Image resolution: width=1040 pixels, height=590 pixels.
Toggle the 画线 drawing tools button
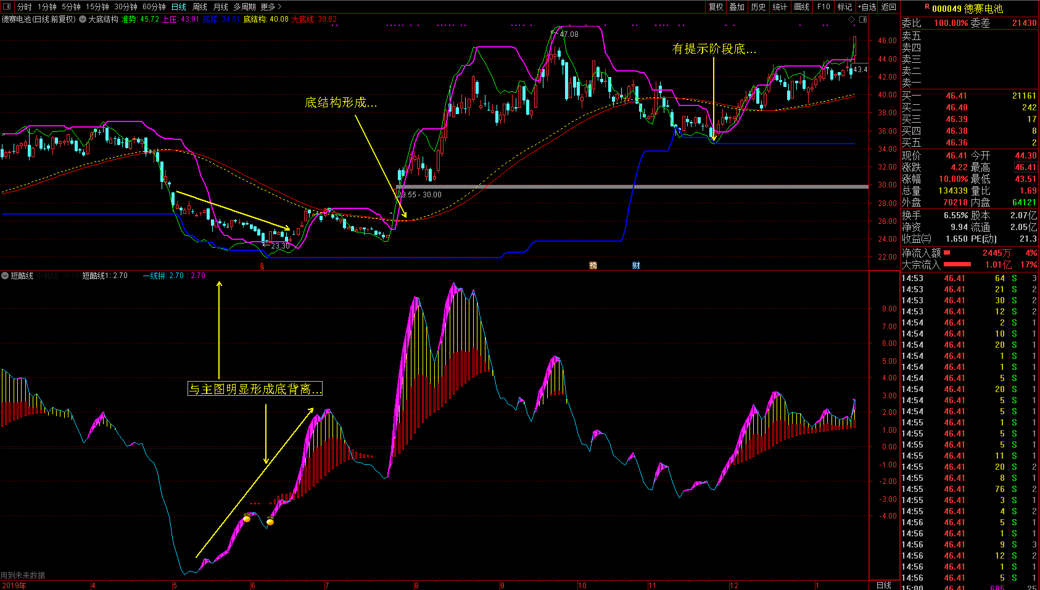pos(801,7)
